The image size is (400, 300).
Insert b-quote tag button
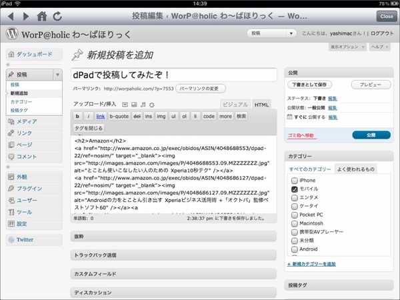click(119, 116)
